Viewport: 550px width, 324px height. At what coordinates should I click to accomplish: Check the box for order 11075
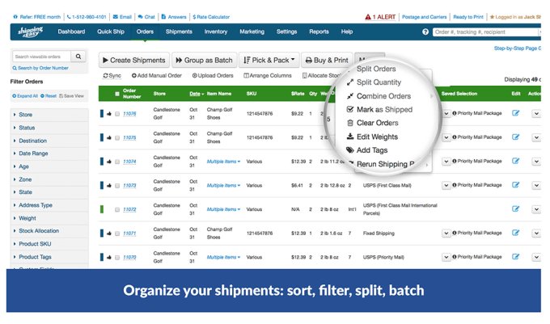(x=117, y=137)
